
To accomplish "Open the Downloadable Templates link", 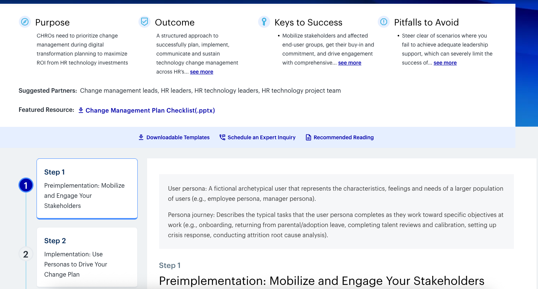I will coord(178,137).
